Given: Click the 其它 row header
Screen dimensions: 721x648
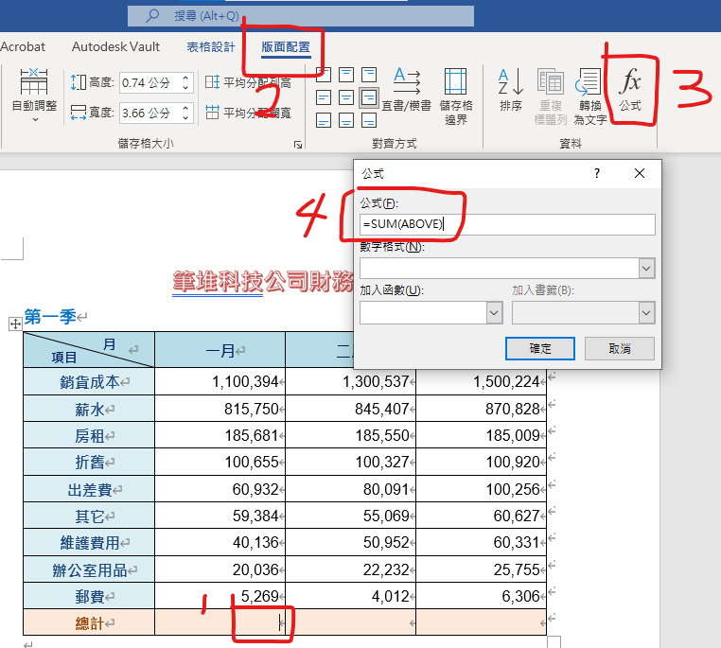Looking at the screenshot, I should 89,516.
